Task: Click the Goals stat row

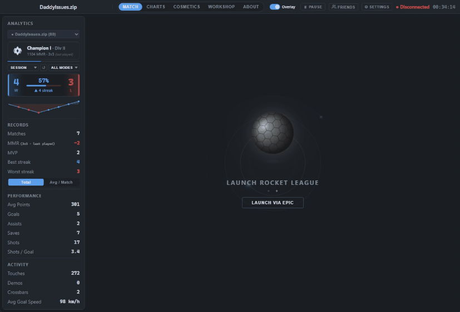Action: (x=43, y=214)
